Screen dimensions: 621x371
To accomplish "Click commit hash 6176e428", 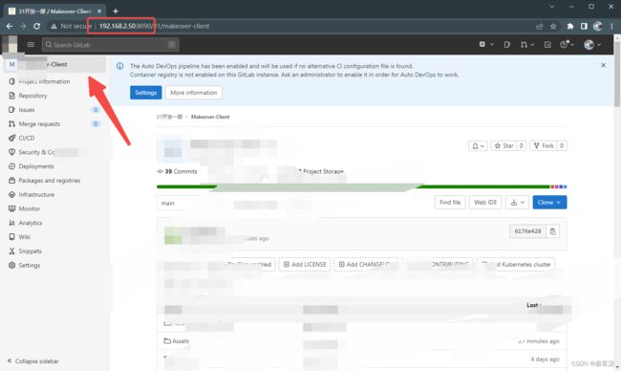I will click(x=527, y=231).
